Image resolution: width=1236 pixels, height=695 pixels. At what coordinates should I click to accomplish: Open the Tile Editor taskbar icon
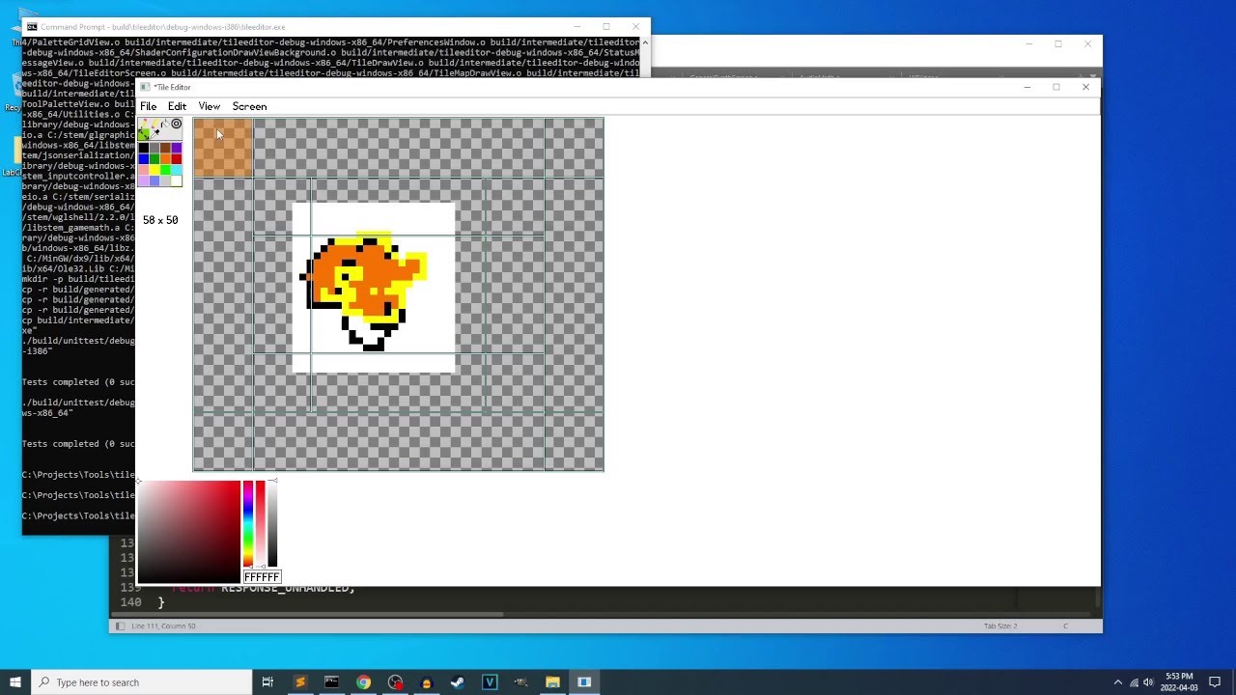tap(584, 682)
